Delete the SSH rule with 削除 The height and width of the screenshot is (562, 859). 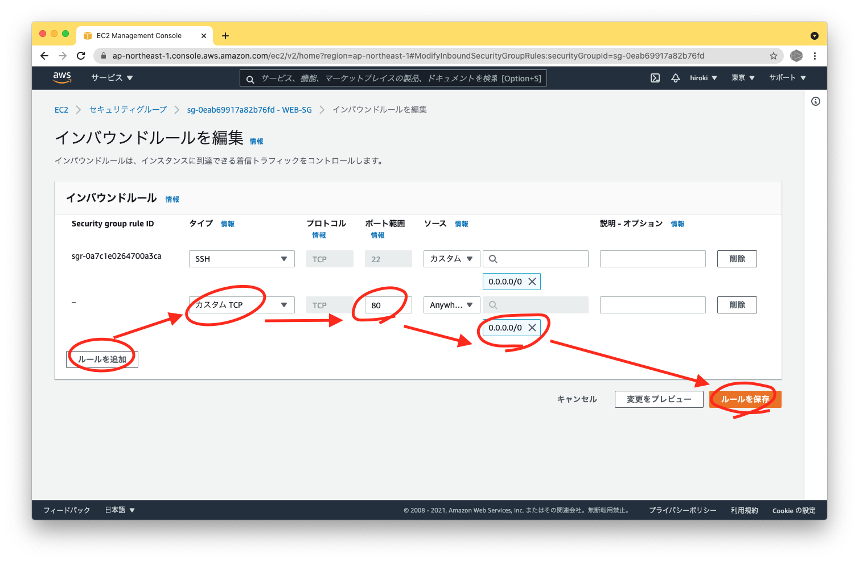pyautogui.click(x=737, y=259)
